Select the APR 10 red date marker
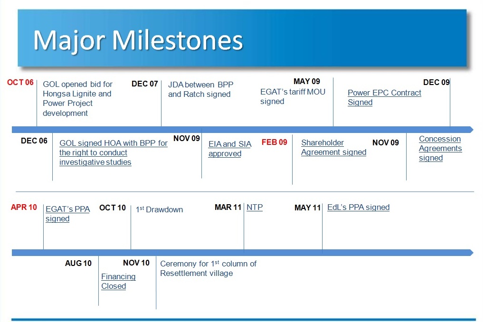 (x=24, y=207)
